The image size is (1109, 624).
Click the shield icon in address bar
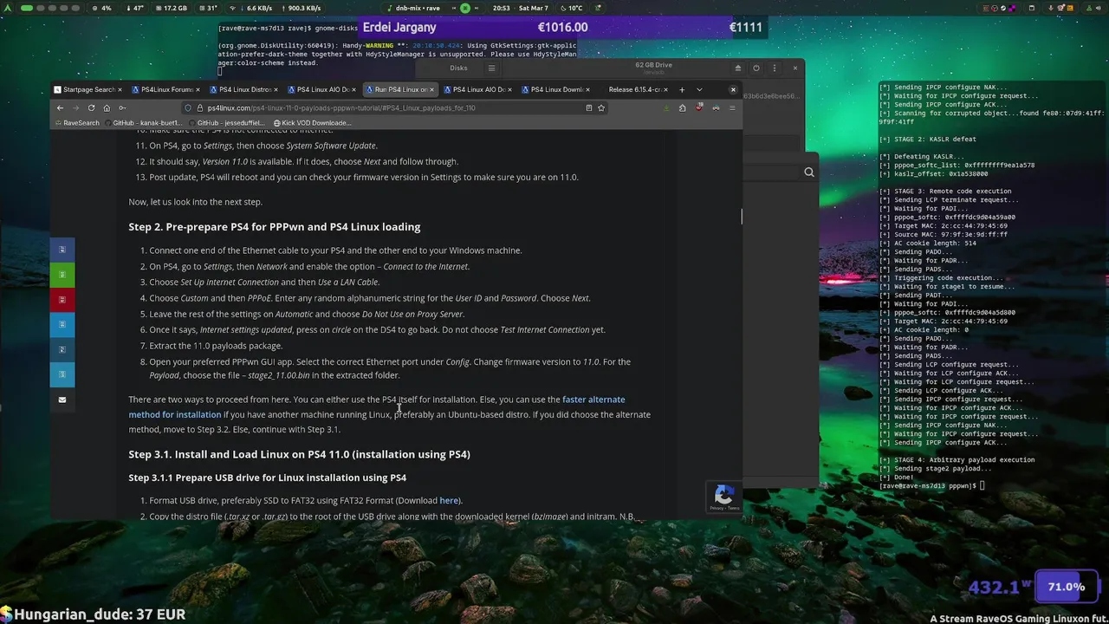[x=188, y=107]
